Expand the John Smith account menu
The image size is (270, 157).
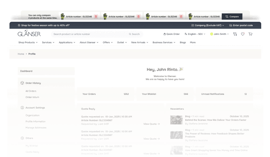tap(219, 34)
